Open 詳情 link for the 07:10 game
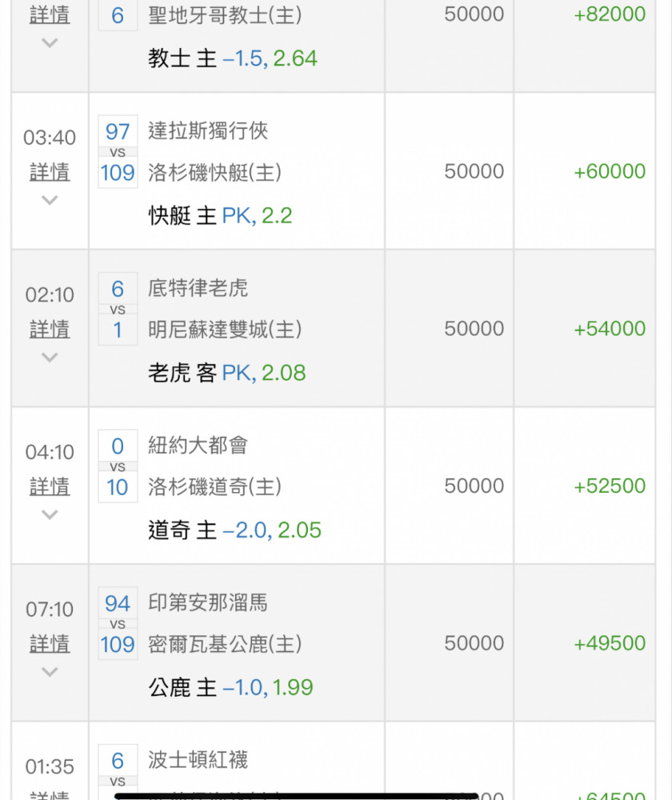 [50, 643]
